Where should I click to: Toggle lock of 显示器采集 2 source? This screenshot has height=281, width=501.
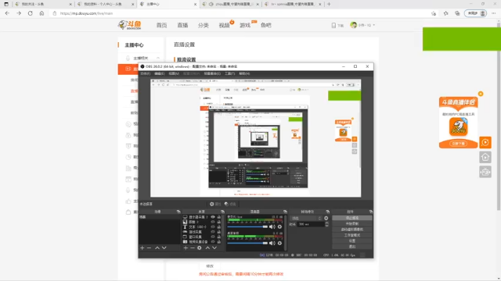[x=219, y=217]
